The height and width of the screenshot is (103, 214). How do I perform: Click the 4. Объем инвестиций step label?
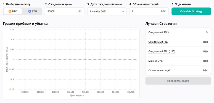pyautogui.click(x=144, y=4)
